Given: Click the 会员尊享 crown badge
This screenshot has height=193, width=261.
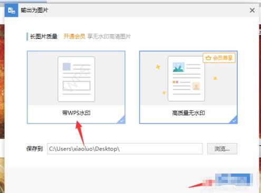Looking at the screenshot, I should pos(219,58).
